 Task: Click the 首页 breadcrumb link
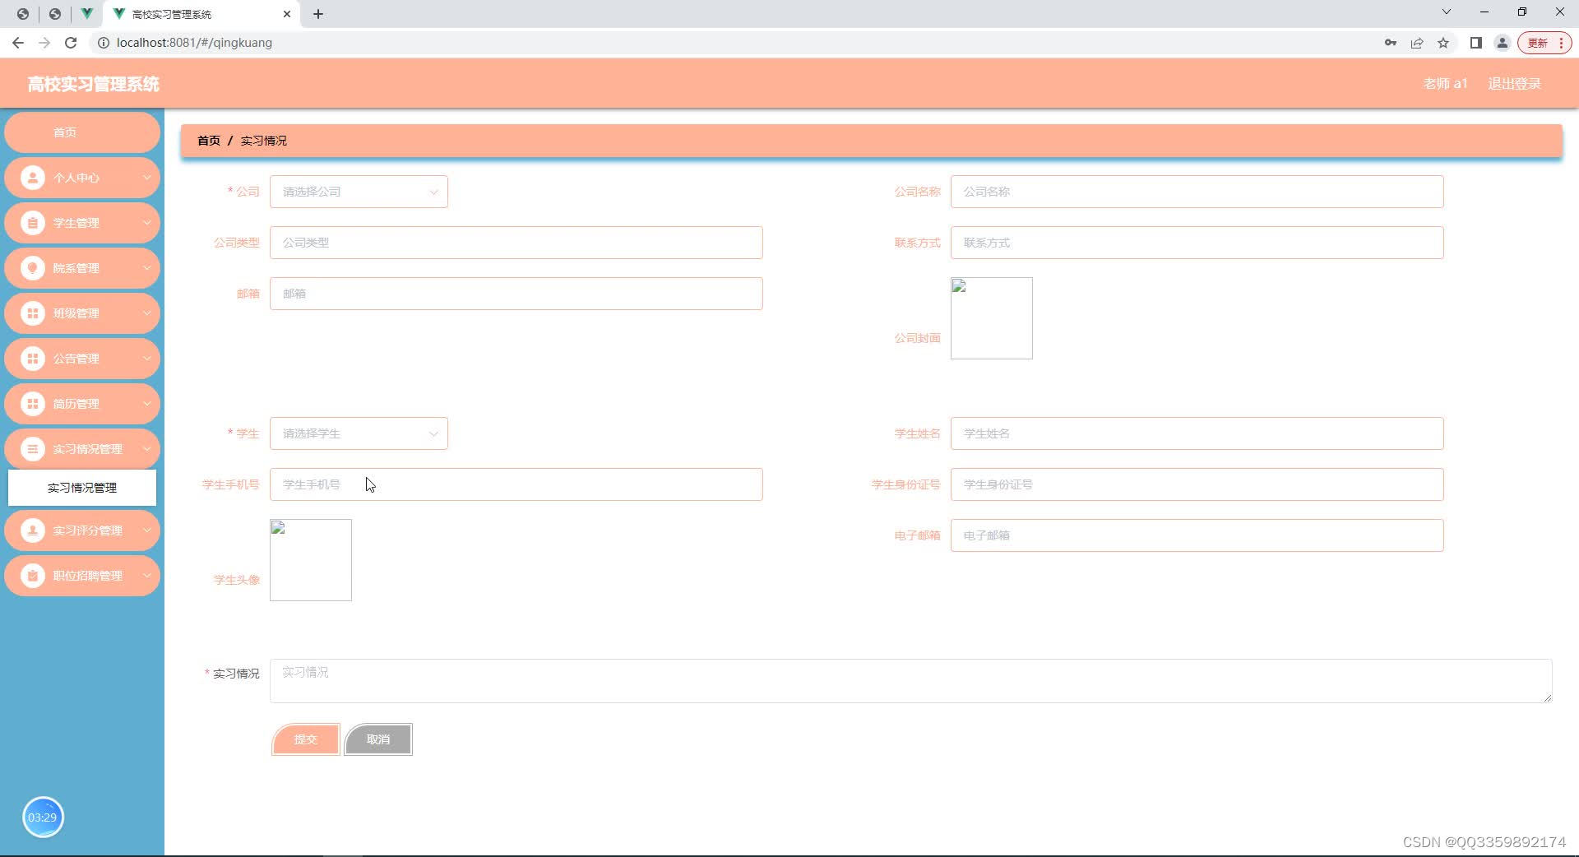tap(209, 141)
